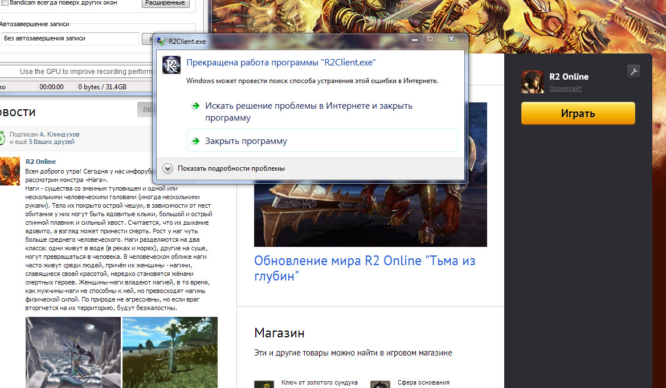Click the R2 logo icon in error dialog
This screenshot has width=666, height=388.
[x=172, y=65]
